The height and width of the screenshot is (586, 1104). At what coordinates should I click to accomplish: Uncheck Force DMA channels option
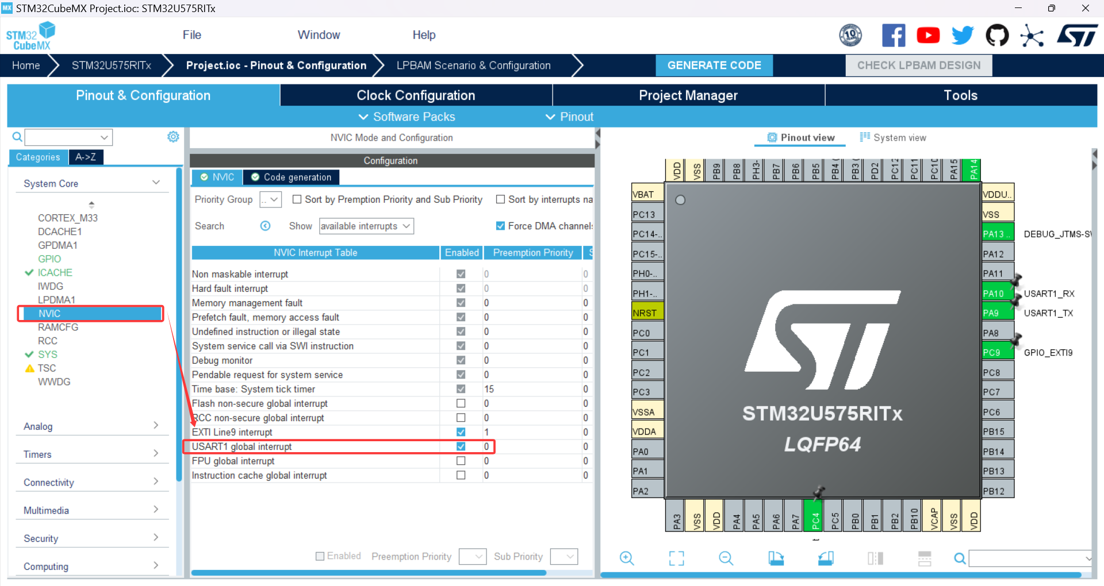pyautogui.click(x=500, y=226)
